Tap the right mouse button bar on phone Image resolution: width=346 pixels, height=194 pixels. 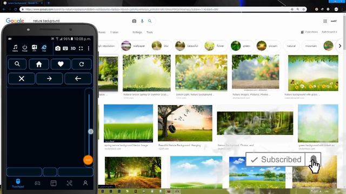click(x=76, y=172)
